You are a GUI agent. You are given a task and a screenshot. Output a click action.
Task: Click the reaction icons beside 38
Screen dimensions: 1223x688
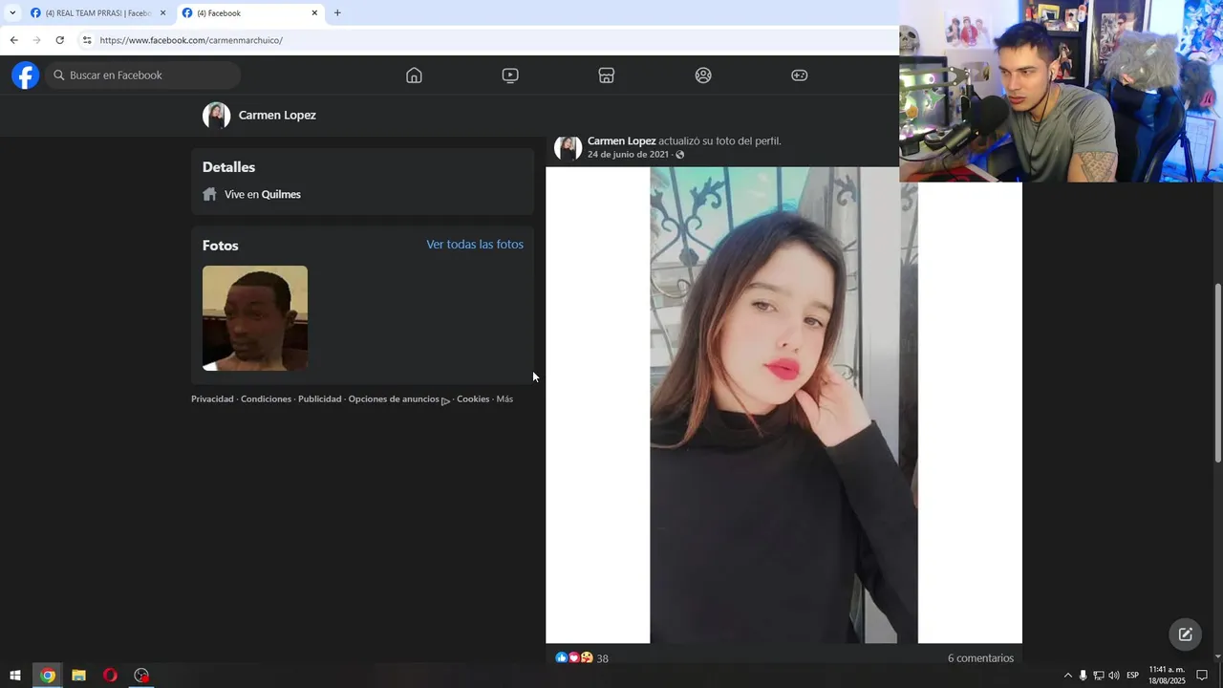(x=574, y=657)
